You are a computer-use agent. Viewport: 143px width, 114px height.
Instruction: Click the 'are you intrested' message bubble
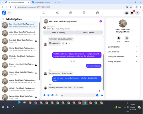pos(94,66)
